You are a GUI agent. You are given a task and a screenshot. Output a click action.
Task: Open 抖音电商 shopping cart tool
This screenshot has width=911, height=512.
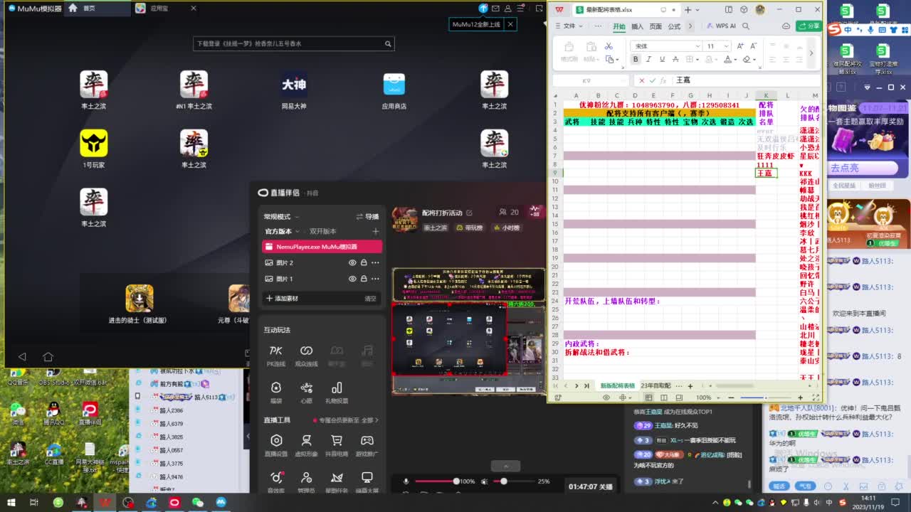click(x=337, y=444)
